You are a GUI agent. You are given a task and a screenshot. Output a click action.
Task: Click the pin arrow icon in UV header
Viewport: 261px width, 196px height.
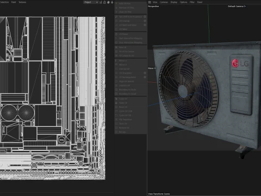click(112, 2)
